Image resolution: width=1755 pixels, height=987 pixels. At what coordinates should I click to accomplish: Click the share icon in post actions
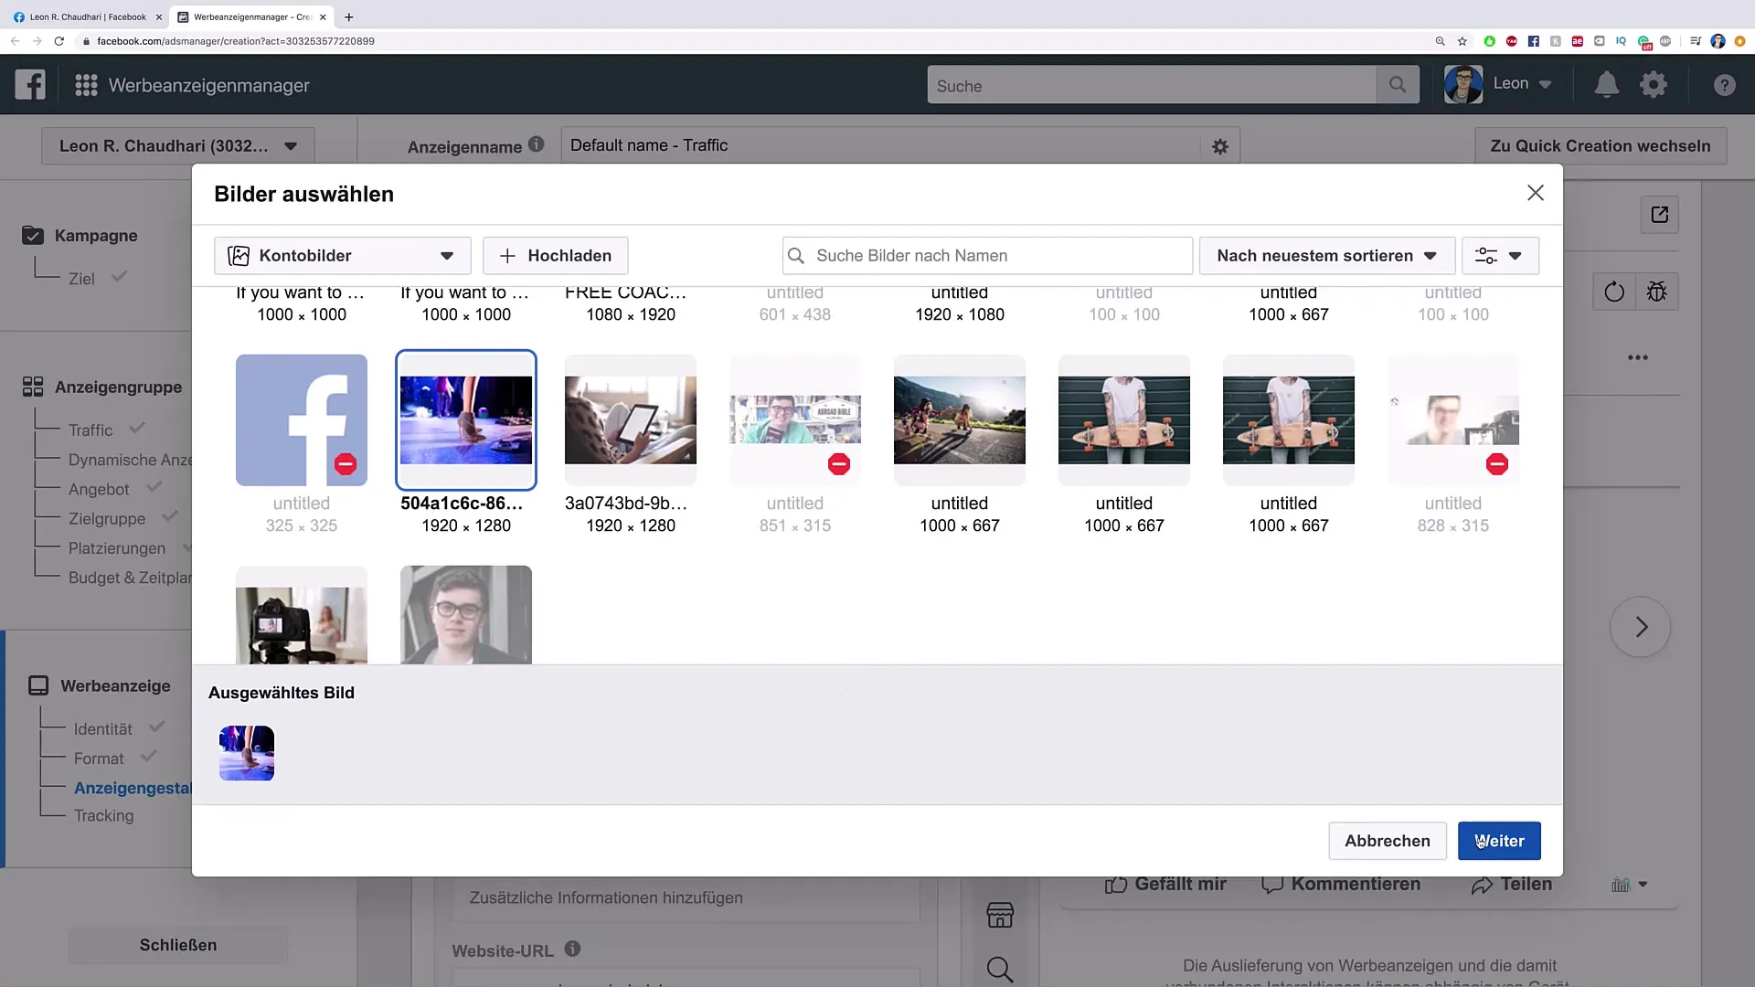[1482, 884]
